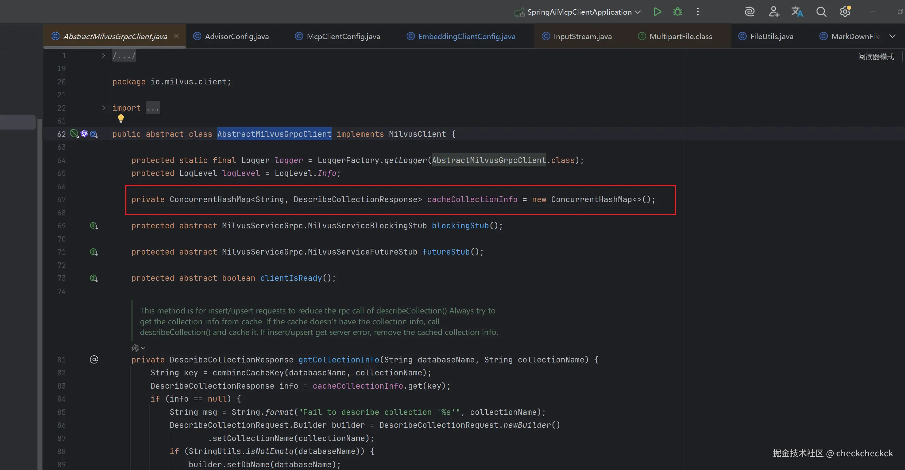Click the no-usages gutter icon on line 62
The width and height of the screenshot is (905, 470).
point(74,133)
